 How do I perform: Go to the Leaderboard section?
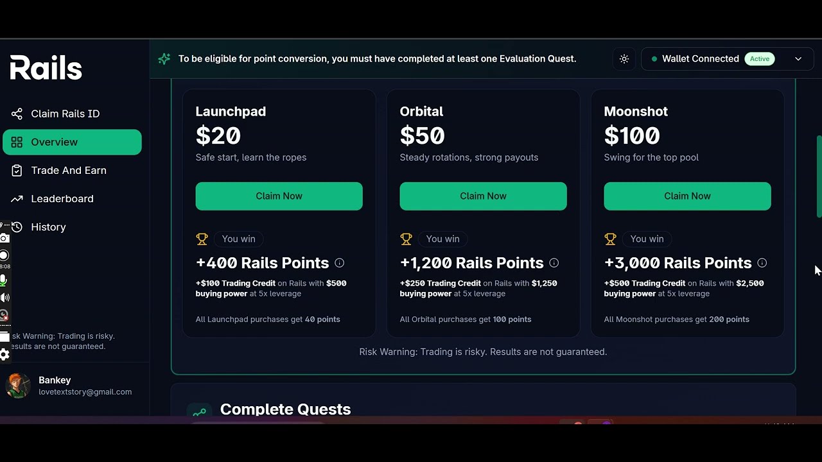click(62, 199)
